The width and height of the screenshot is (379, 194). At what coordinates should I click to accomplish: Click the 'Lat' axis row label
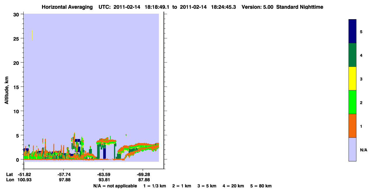tap(9, 175)
